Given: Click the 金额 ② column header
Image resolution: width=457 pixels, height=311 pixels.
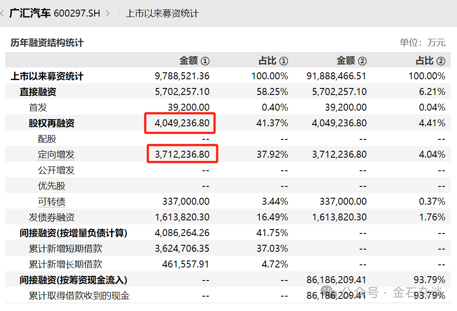Looking at the screenshot, I should 351,61.
